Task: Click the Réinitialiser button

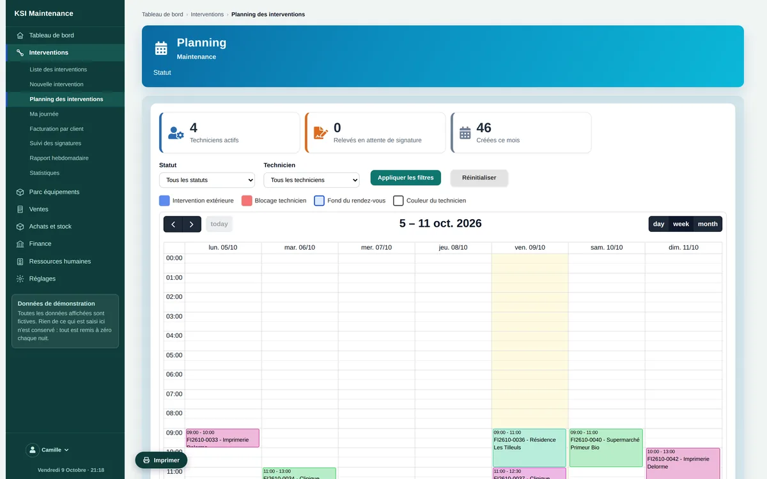Action: [479, 178]
